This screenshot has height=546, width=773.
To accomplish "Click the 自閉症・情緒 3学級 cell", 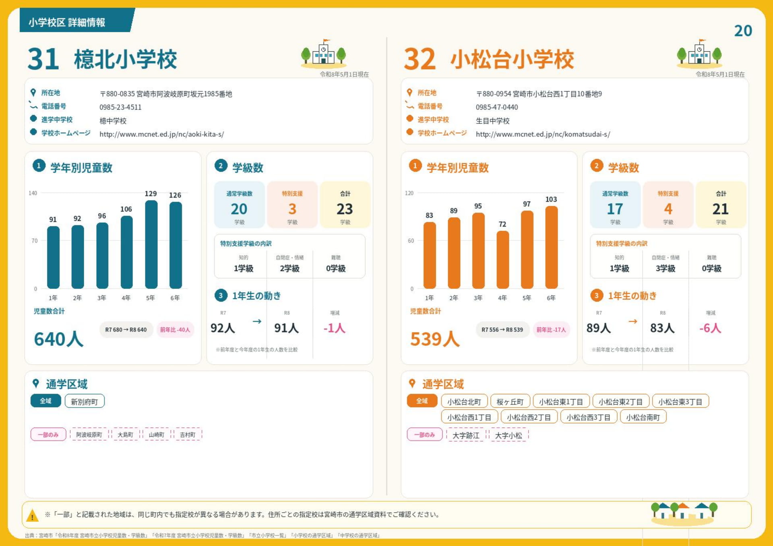I will (666, 264).
